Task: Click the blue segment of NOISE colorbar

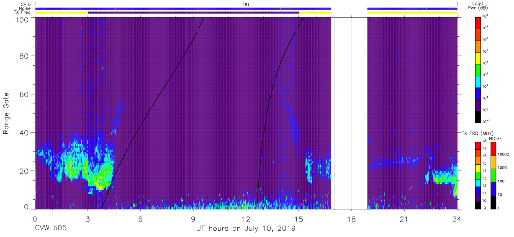Action: (493, 189)
